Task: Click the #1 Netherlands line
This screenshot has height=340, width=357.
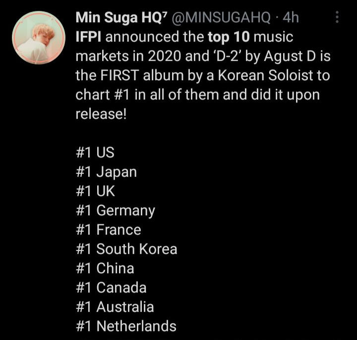Action: click(126, 326)
